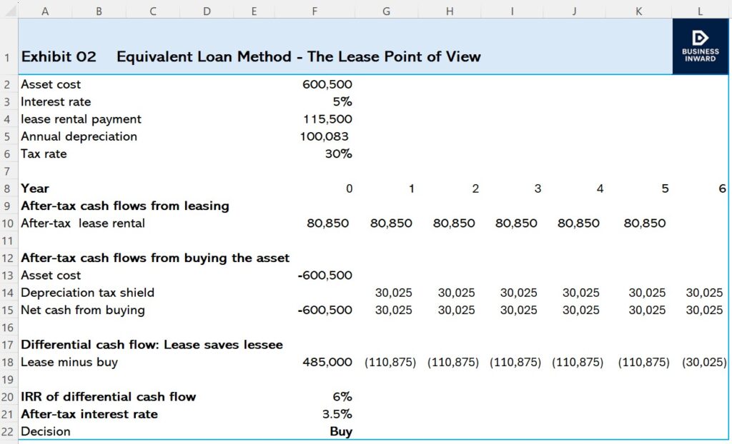Select the 485,000 Lease minus buy cell
Image resolution: width=732 pixels, height=444 pixels.
[x=327, y=363]
